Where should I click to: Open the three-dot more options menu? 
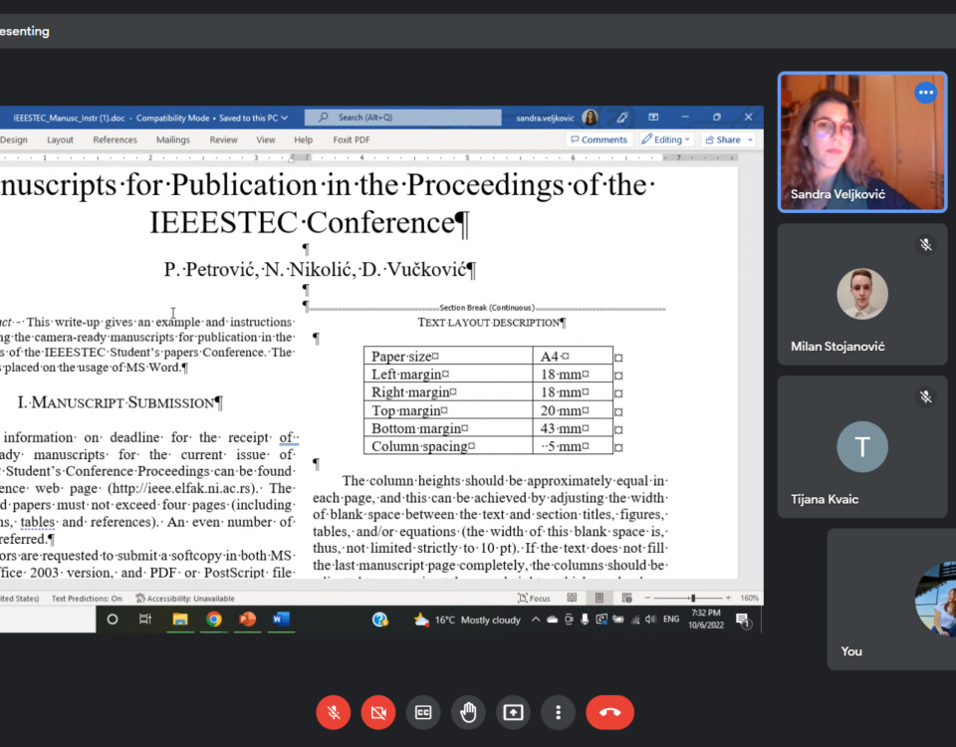tap(559, 712)
